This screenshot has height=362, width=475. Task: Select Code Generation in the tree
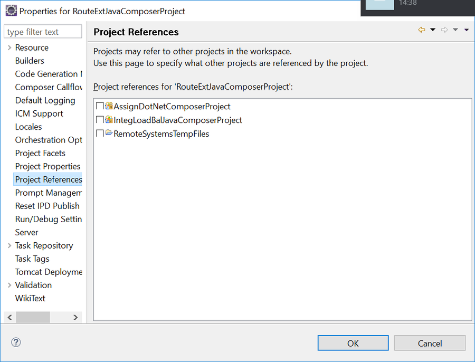(x=49, y=74)
